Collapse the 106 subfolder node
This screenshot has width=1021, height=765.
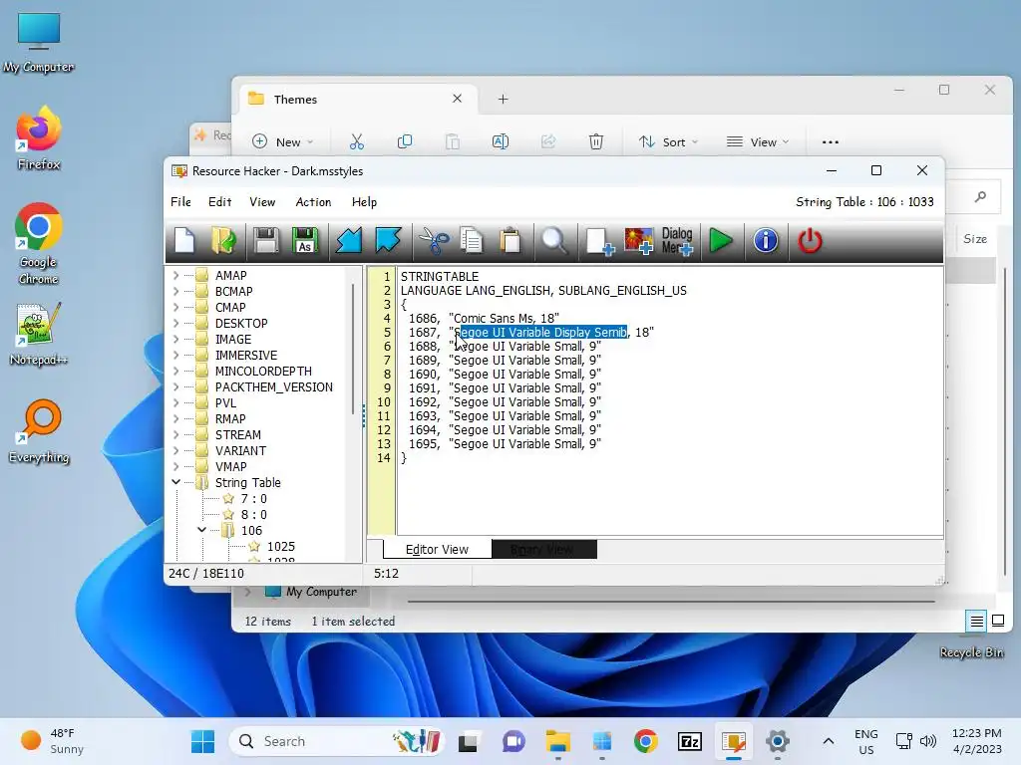pos(201,530)
